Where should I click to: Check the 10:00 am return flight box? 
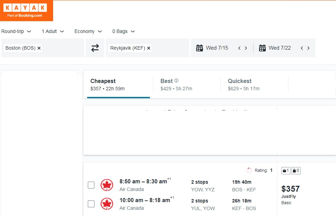[x=91, y=204]
